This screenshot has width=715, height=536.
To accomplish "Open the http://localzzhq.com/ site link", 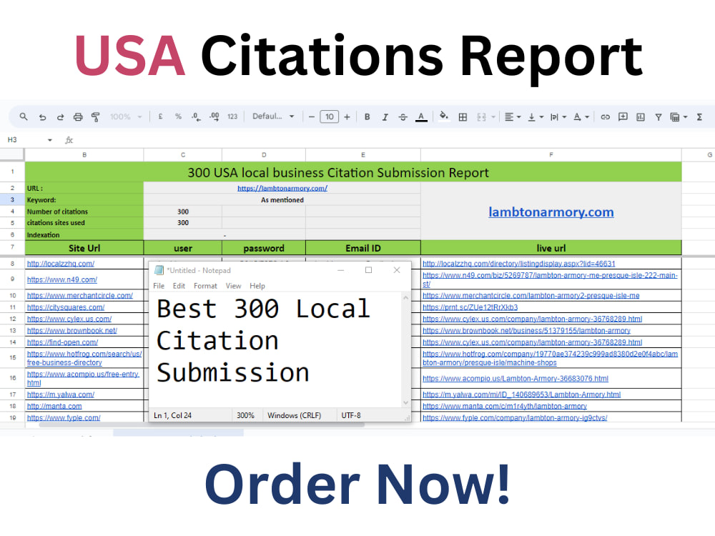I will coord(61,264).
